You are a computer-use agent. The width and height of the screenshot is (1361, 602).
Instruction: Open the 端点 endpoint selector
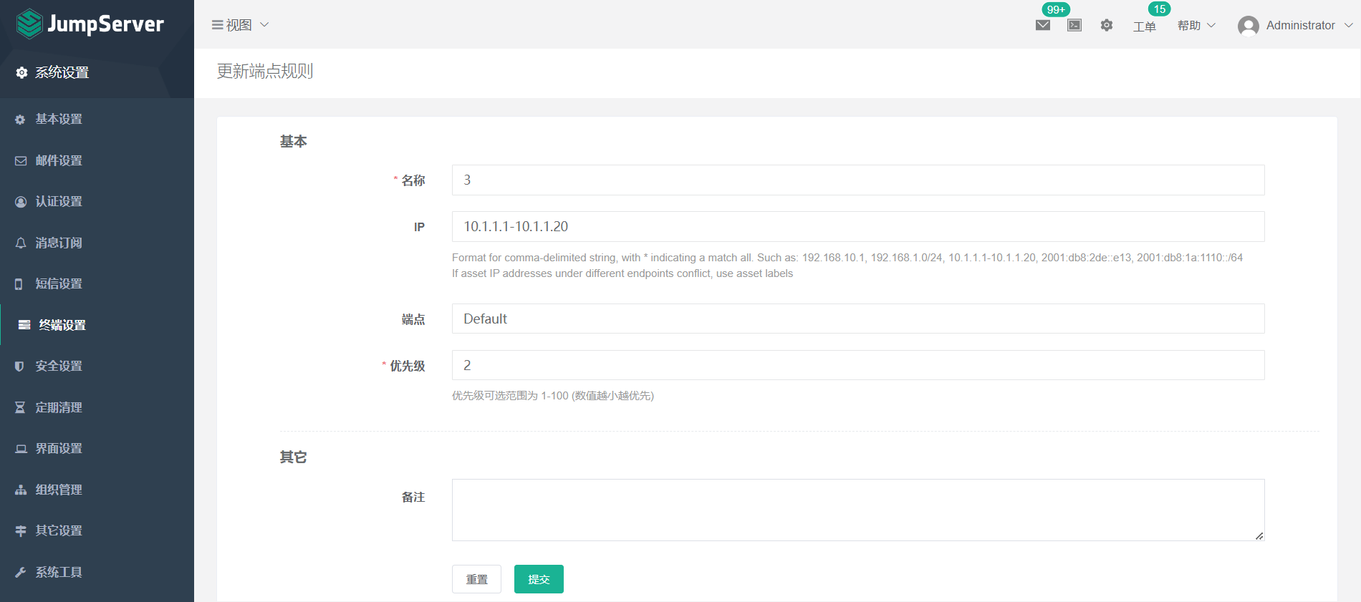click(857, 319)
